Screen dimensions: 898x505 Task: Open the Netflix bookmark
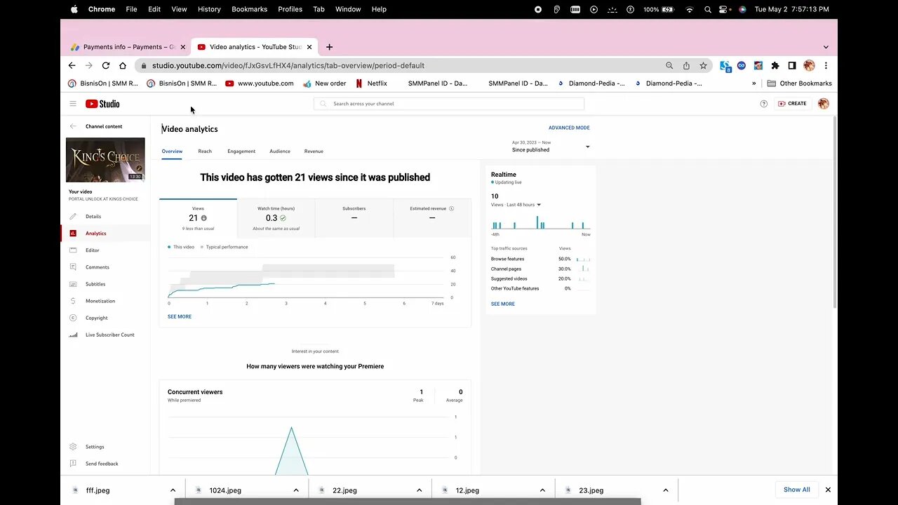tap(371, 83)
